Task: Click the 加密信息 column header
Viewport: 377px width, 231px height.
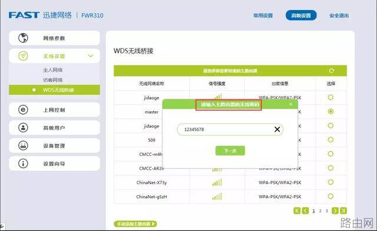Action: tap(280, 83)
